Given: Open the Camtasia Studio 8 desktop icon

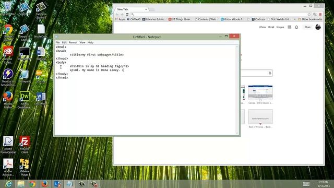Looking at the screenshot, I should 41,10.
